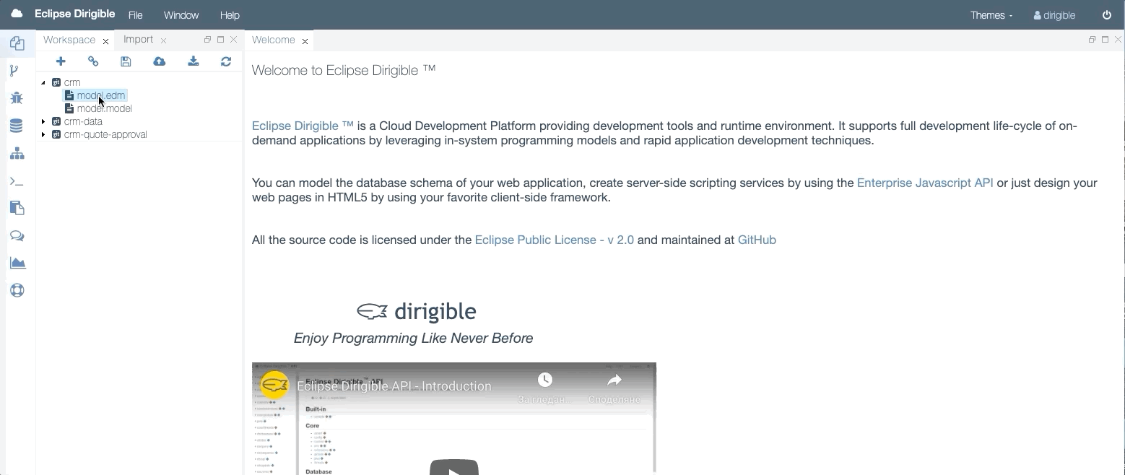Refresh the workspace tree
This screenshot has width=1125, height=475.
pos(226,61)
